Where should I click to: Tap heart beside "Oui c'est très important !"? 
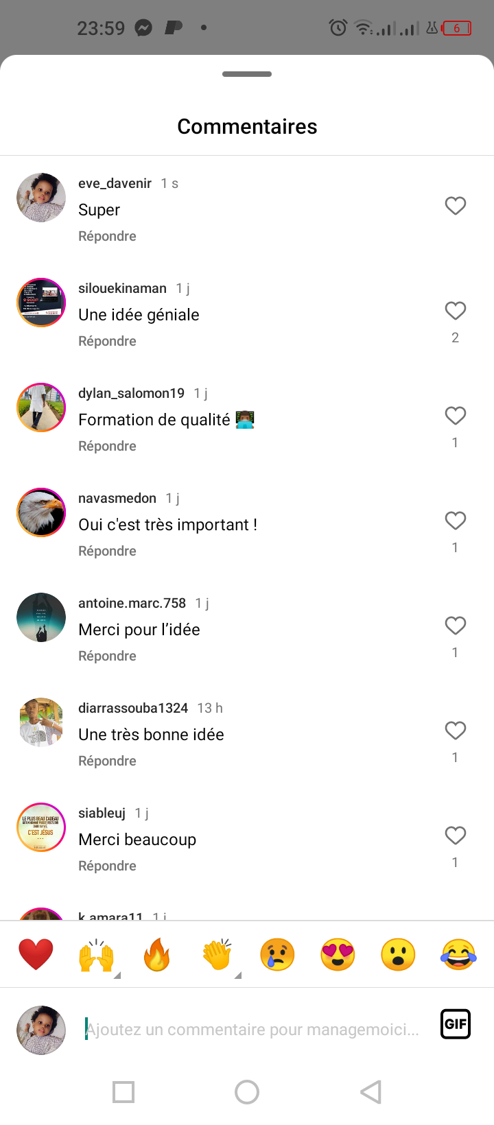[x=456, y=521]
